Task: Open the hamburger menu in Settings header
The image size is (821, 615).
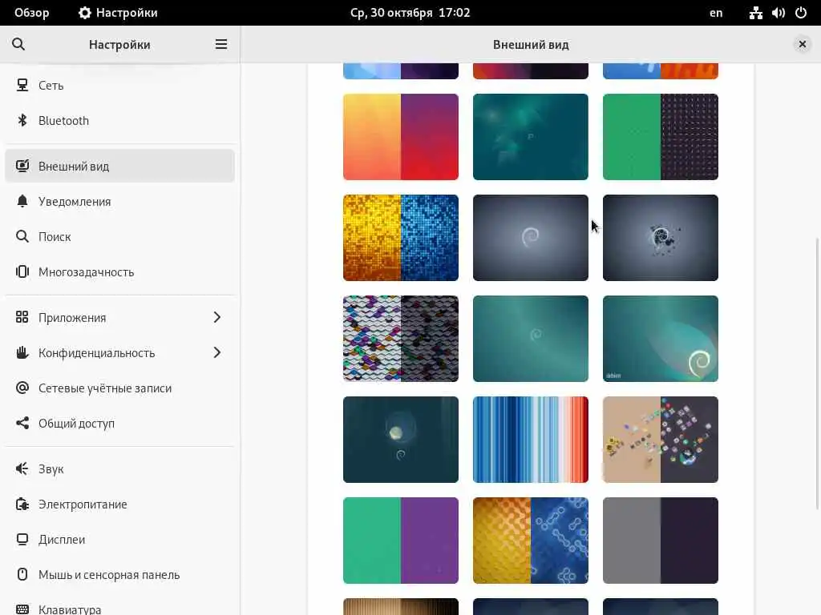Action: (x=221, y=45)
